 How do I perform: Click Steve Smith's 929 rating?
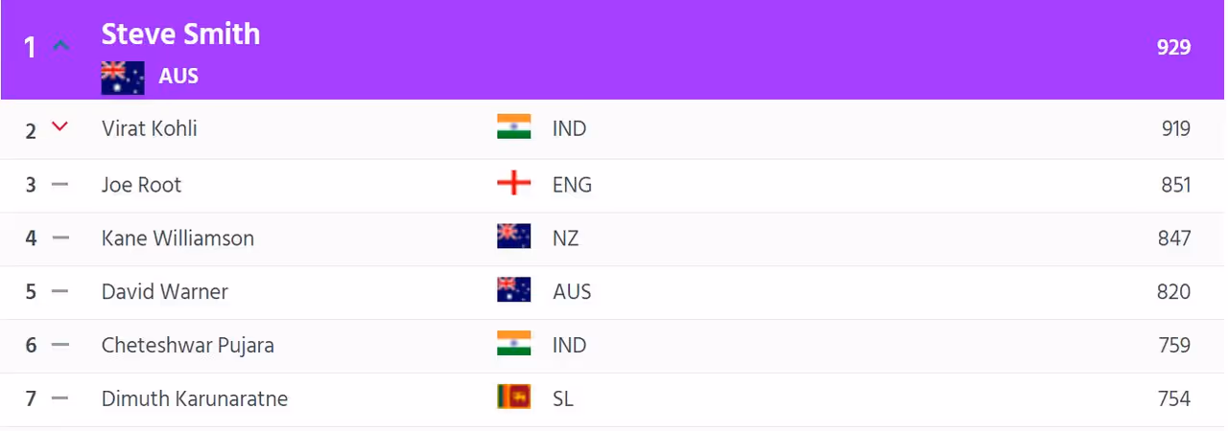pyautogui.click(x=1173, y=47)
